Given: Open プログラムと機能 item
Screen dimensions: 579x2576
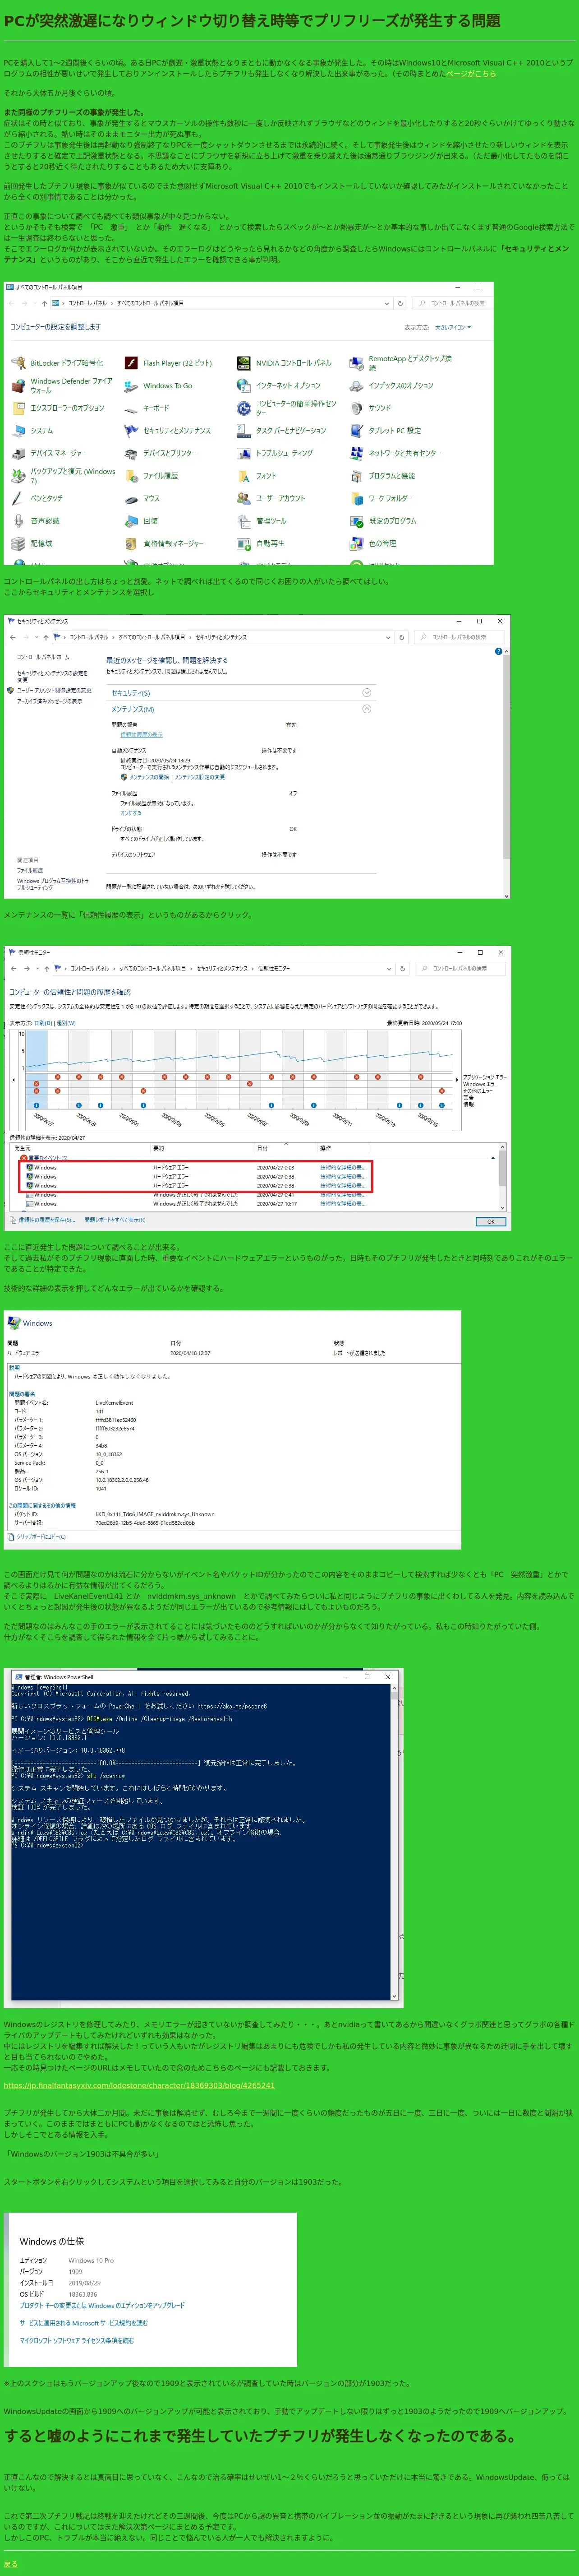Looking at the screenshot, I should [382, 476].
